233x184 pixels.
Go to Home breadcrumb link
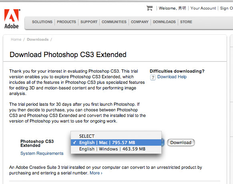(x=16, y=40)
